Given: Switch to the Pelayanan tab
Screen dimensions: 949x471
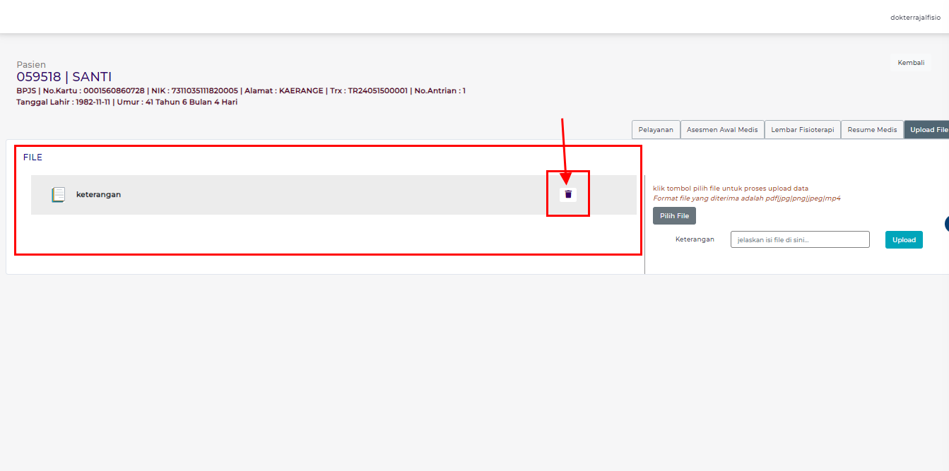Looking at the screenshot, I should pyautogui.click(x=655, y=130).
